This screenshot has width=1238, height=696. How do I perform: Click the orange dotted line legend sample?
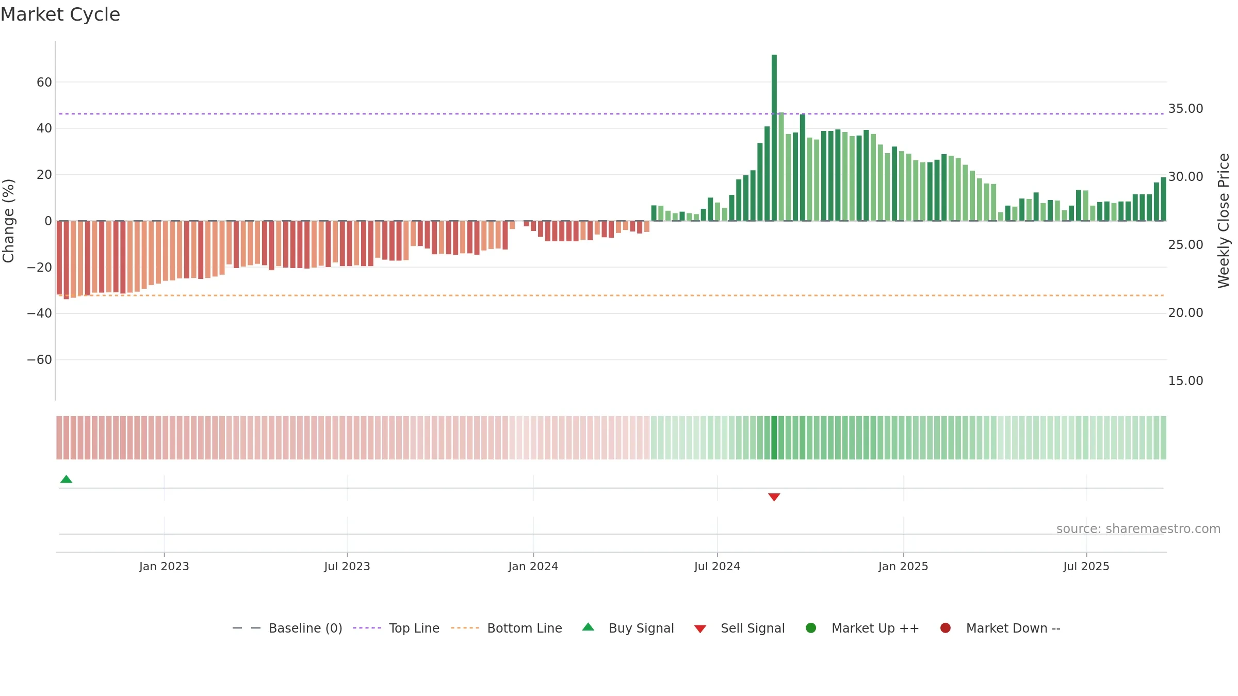click(x=465, y=628)
